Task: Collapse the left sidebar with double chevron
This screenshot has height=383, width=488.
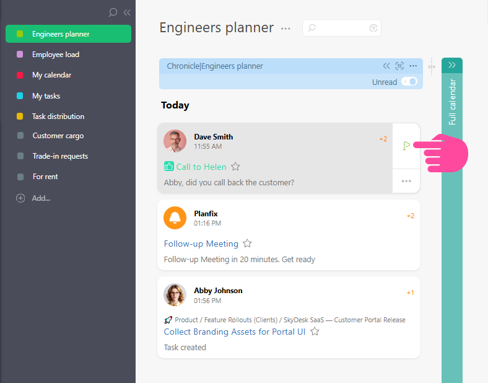Action: 127,12
